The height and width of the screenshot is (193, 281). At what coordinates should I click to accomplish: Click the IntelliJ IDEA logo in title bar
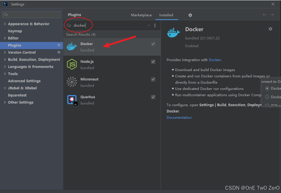coord(6,4)
